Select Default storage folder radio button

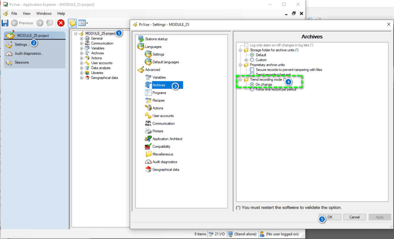pos(252,55)
